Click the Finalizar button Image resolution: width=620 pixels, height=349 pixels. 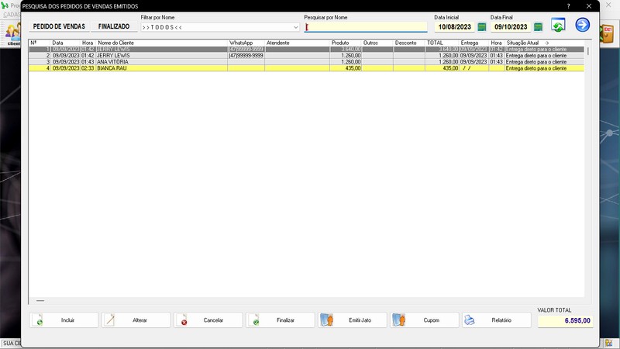click(x=280, y=320)
